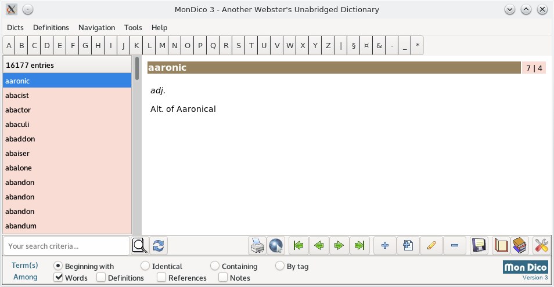554x287 pixels.
Task: Open the Tools menu
Action: coord(133,27)
